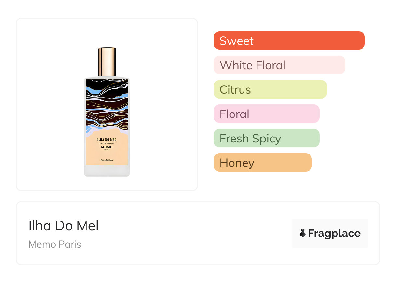Viewport: 396px width, 281px height.
Task: Select the Fresh Spicy accord bar
Action: [267, 138]
